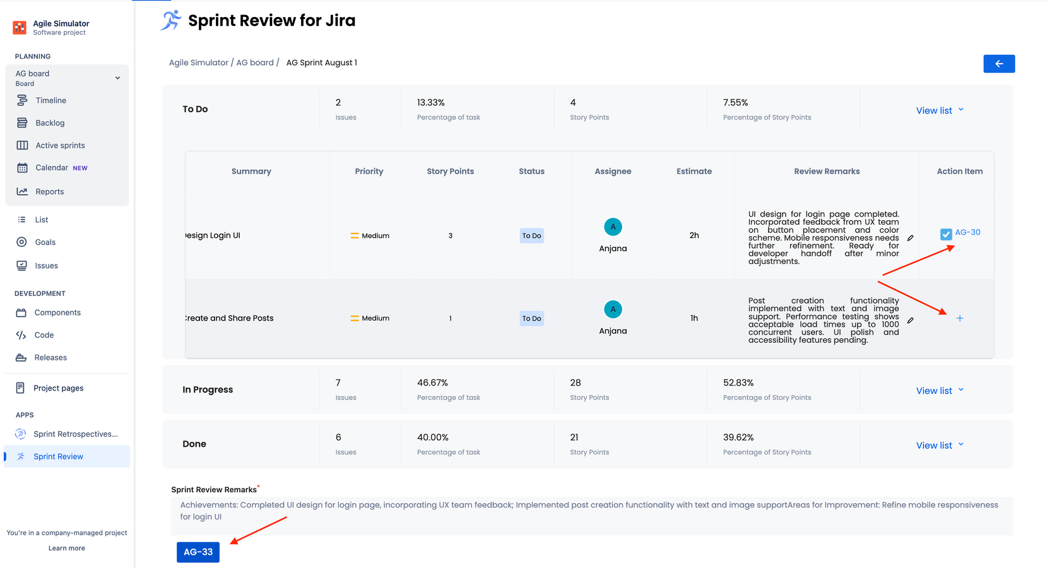Click the 1h estimate cell
Image resolution: width=1047 pixels, height=568 pixels.
694,318
